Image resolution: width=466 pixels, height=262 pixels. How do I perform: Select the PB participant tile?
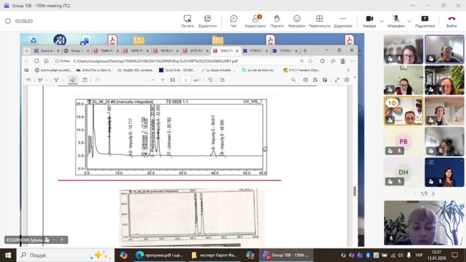click(403, 141)
